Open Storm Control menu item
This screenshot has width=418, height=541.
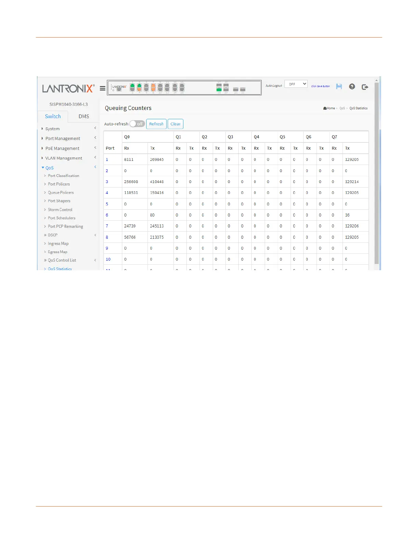point(60,210)
